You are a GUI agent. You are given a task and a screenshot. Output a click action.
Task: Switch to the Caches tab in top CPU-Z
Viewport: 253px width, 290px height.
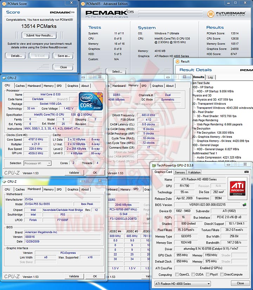click(20, 86)
